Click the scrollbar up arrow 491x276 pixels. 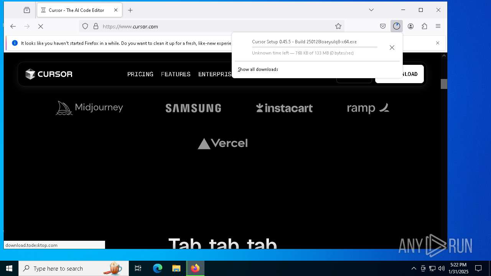[444, 56]
